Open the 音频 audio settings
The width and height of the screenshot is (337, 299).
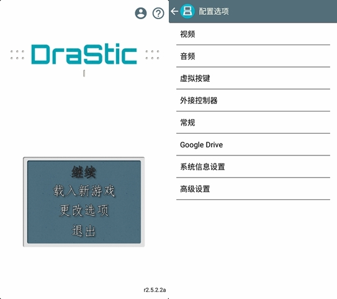253,56
